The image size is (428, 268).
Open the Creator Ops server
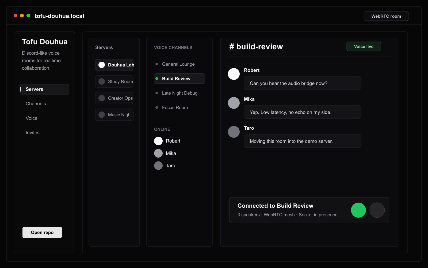[114, 98]
